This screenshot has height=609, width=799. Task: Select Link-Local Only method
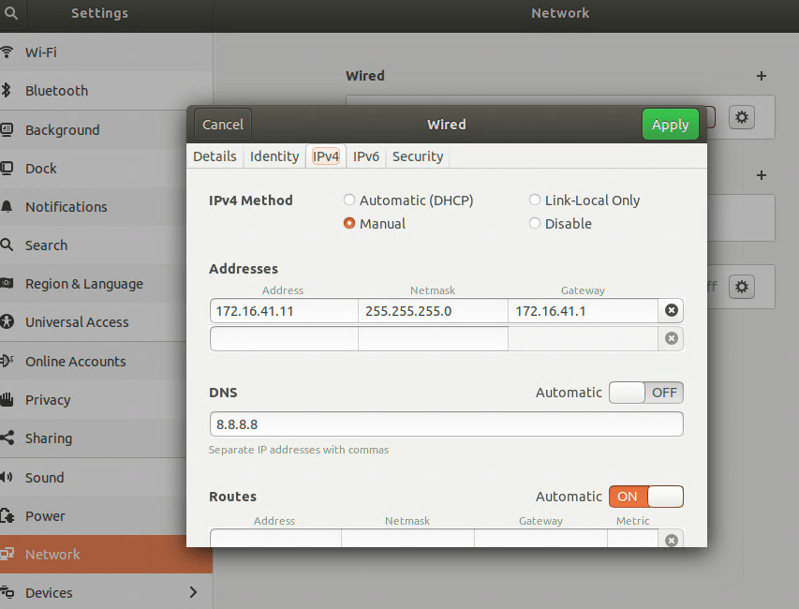(535, 201)
